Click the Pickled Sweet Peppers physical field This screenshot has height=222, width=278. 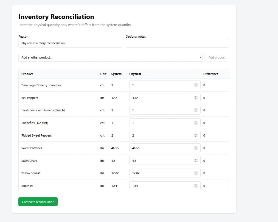(165, 135)
